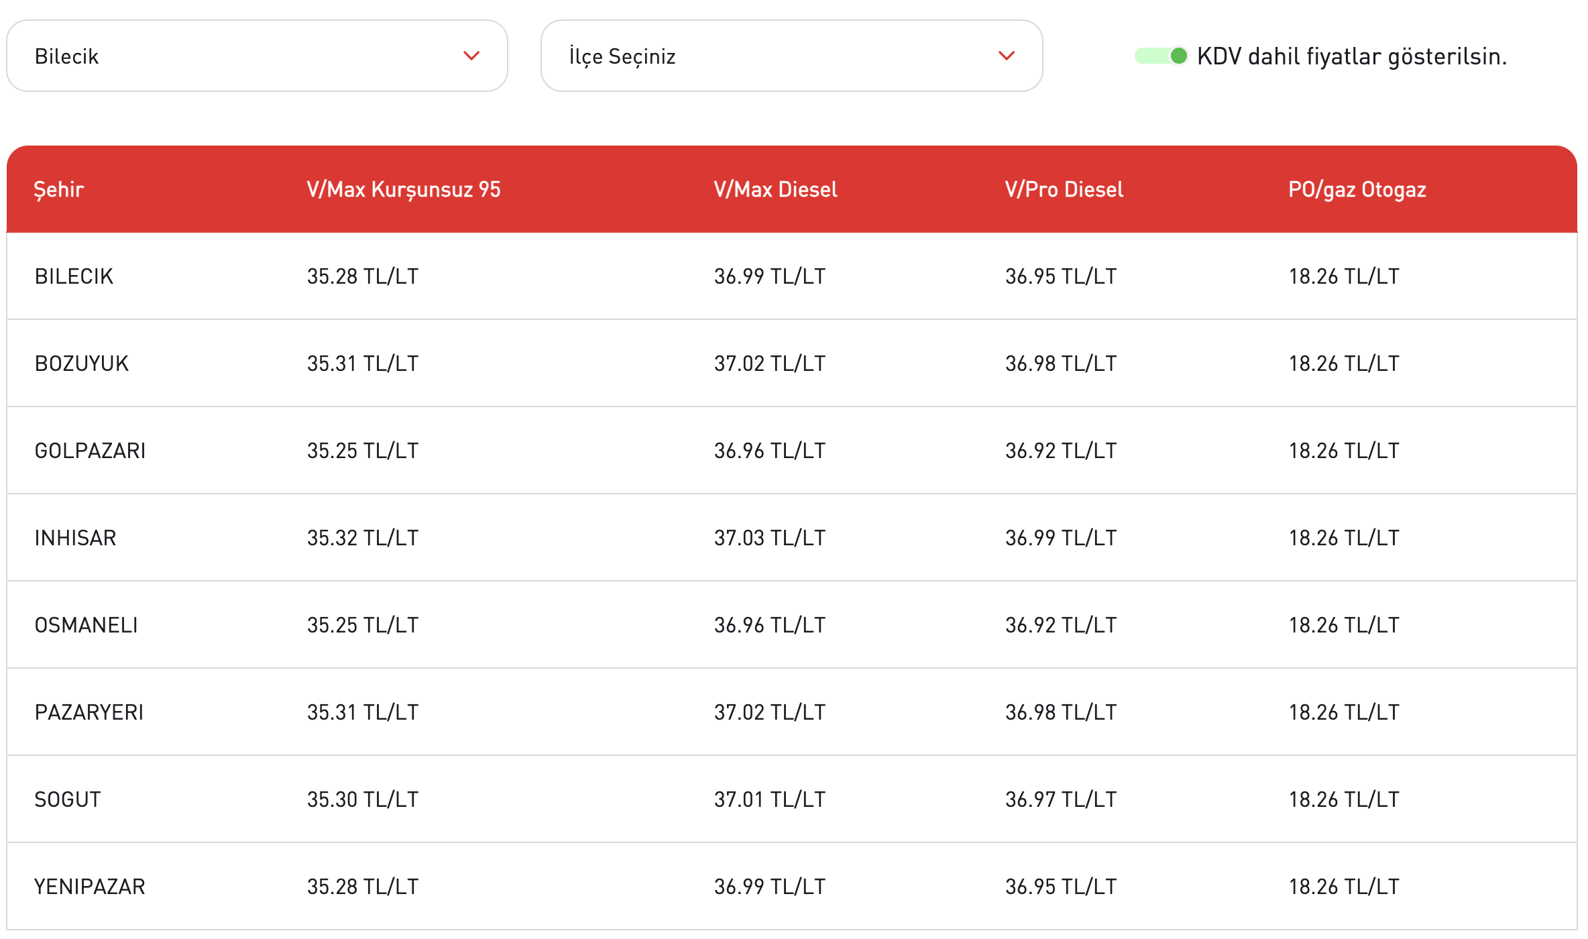
Task: Select the SOGUT row name
Action: 67,799
